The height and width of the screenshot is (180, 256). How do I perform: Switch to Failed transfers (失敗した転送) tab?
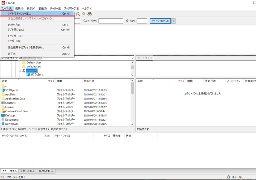[27, 171]
